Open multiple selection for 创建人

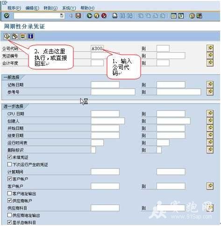tap(210, 121)
